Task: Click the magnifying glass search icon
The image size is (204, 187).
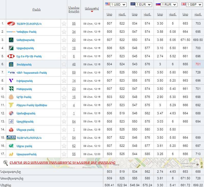Action: click(5, 162)
